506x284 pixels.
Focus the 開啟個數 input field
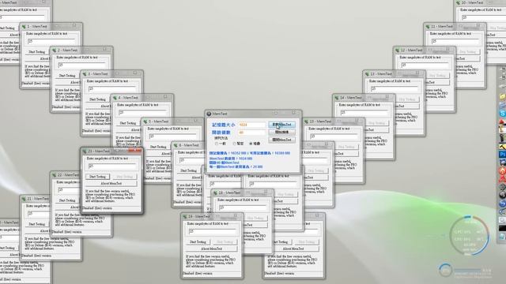click(x=251, y=133)
